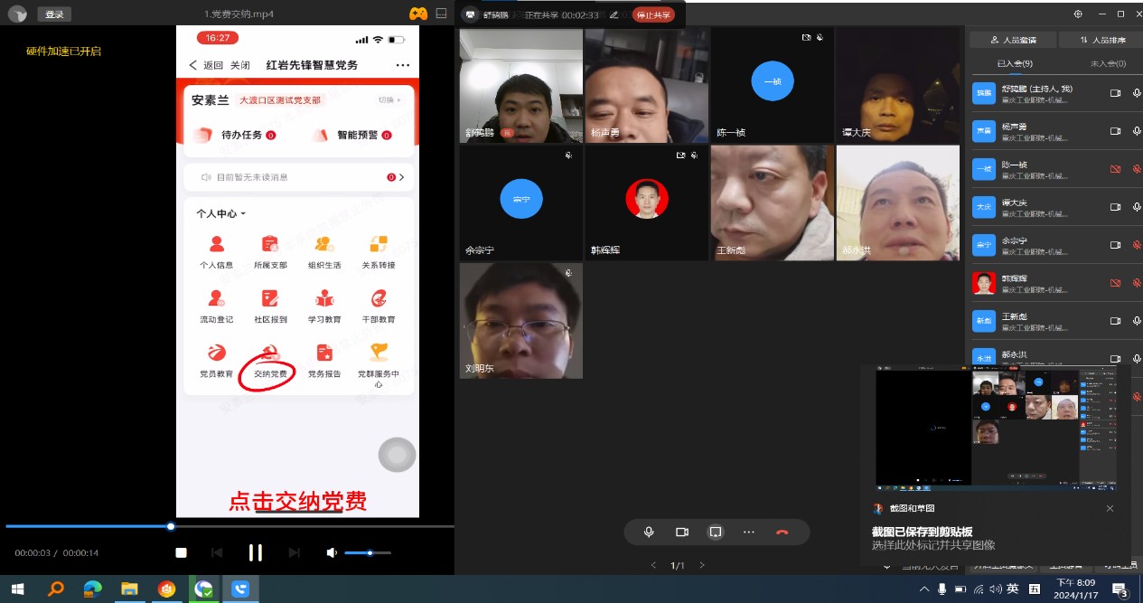Click screen share icon in bottom toolbar

715,532
